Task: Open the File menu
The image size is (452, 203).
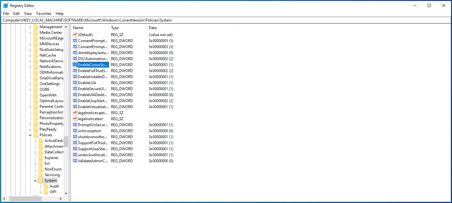Action: click(6, 14)
